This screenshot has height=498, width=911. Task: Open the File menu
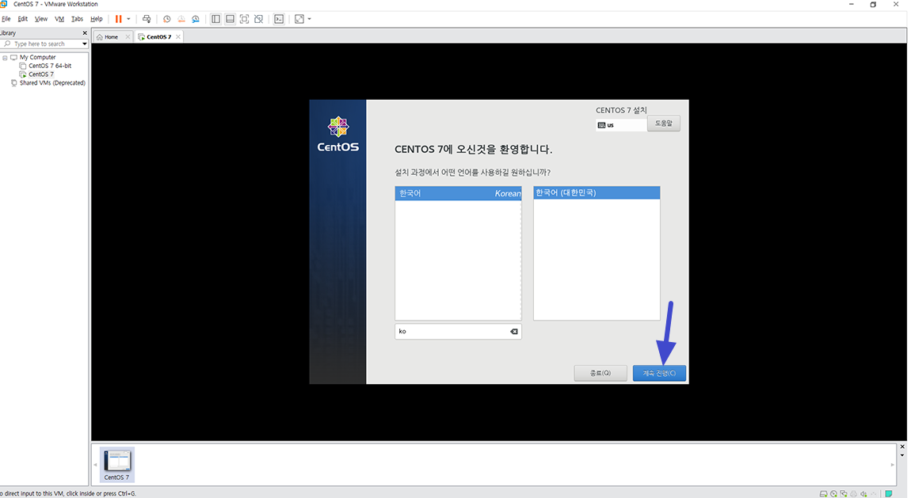(x=6, y=19)
